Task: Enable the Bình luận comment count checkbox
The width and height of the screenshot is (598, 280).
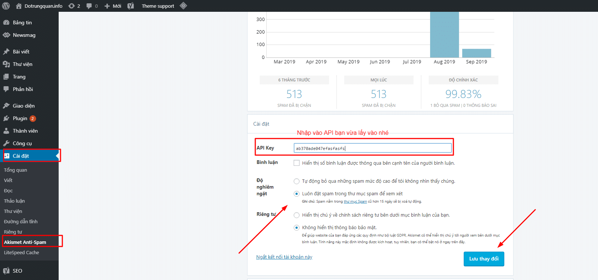Action: tap(297, 163)
